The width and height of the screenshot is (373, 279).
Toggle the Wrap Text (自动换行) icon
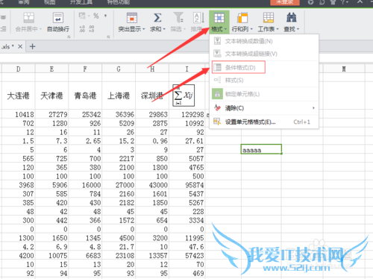(x=58, y=18)
